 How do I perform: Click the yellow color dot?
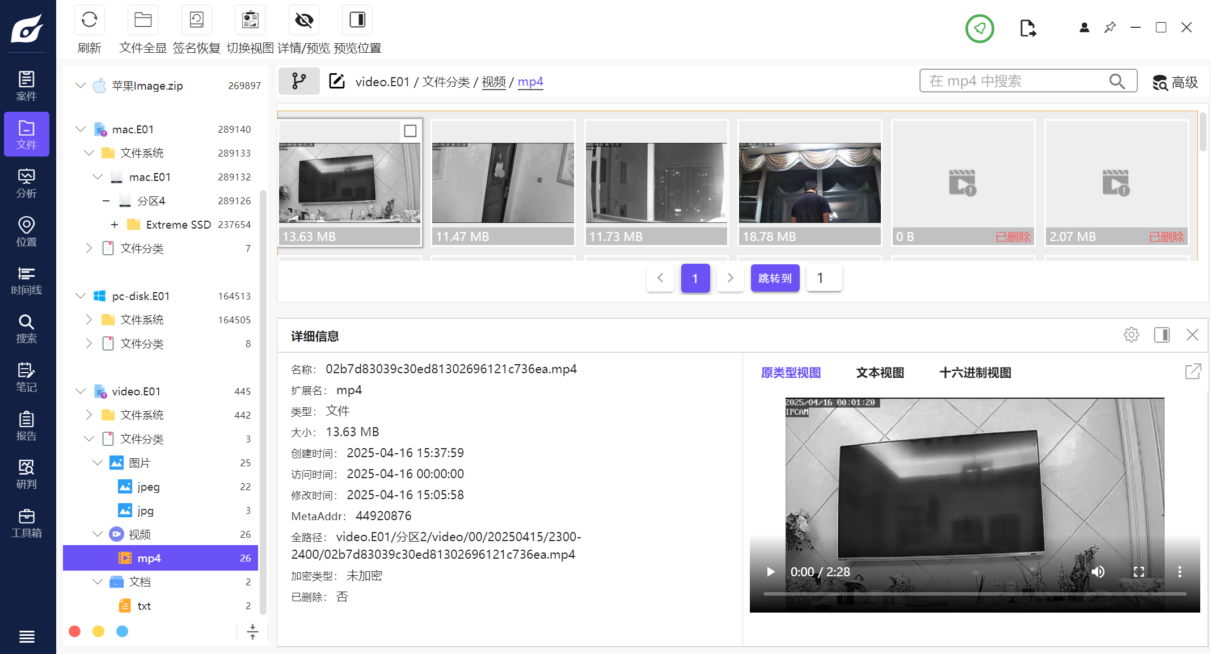[x=98, y=631]
